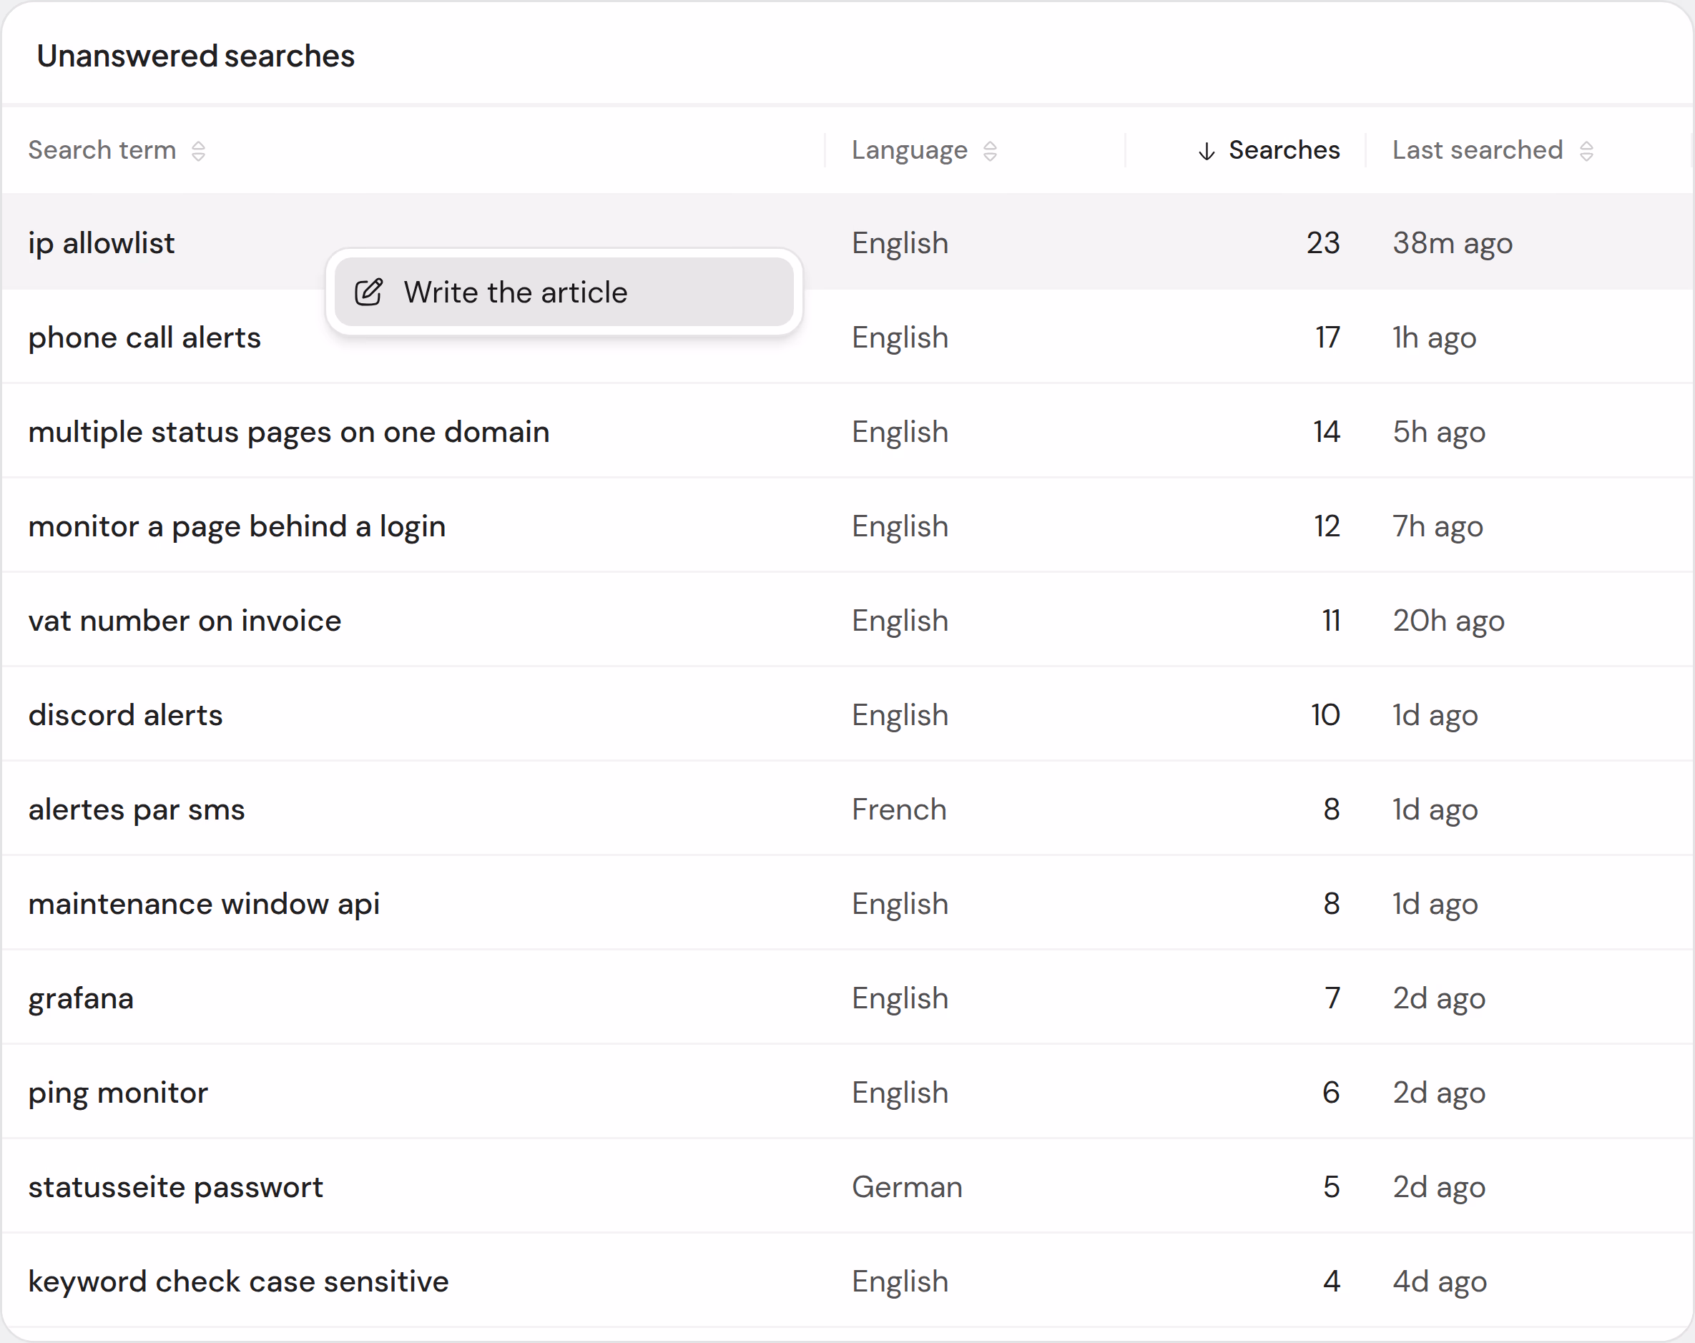Viewport: 1695px width, 1343px height.
Task: Click 'statusseite passwort' term
Action: click(175, 1186)
